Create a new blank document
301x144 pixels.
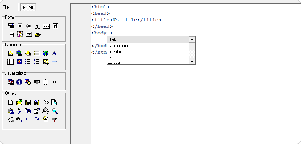(x=11, y=102)
